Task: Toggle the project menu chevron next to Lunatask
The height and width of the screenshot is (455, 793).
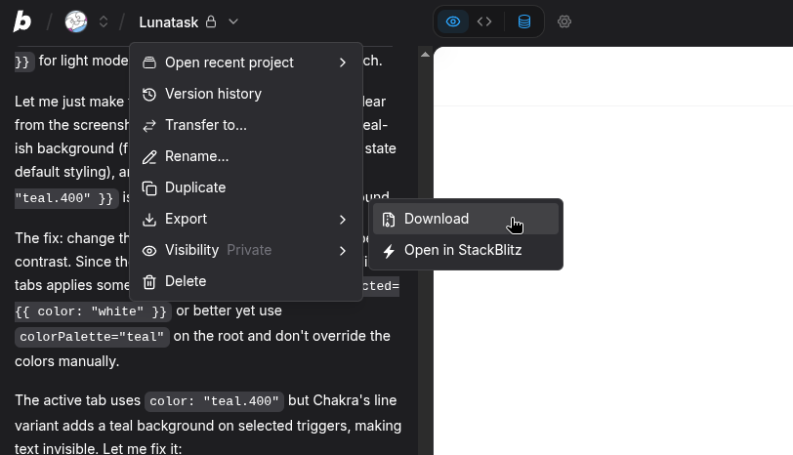Action: pyautogui.click(x=233, y=21)
